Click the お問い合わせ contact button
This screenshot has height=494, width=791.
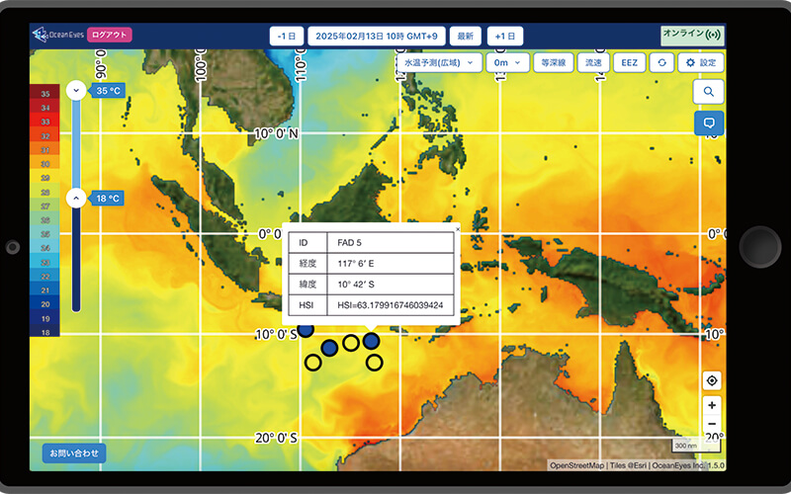73,453
